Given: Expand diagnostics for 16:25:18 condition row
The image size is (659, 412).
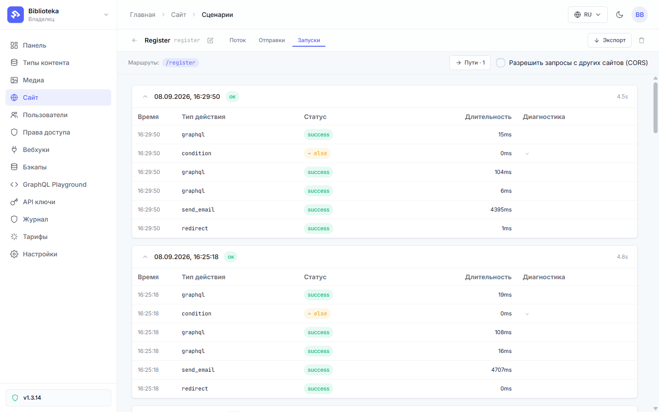Looking at the screenshot, I should pos(527,314).
